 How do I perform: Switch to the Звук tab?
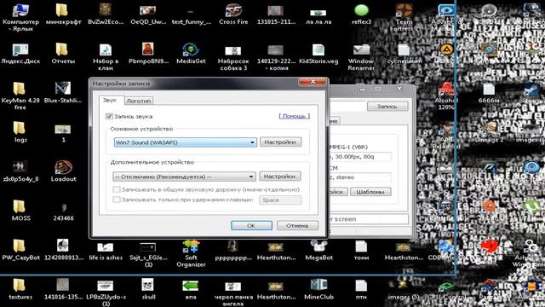[x=110, y=101]
